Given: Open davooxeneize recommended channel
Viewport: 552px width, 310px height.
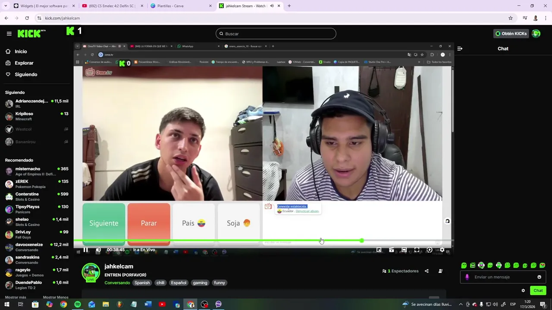Looking at the screenshot, I should pyautogui.click(x=37, y=247).
